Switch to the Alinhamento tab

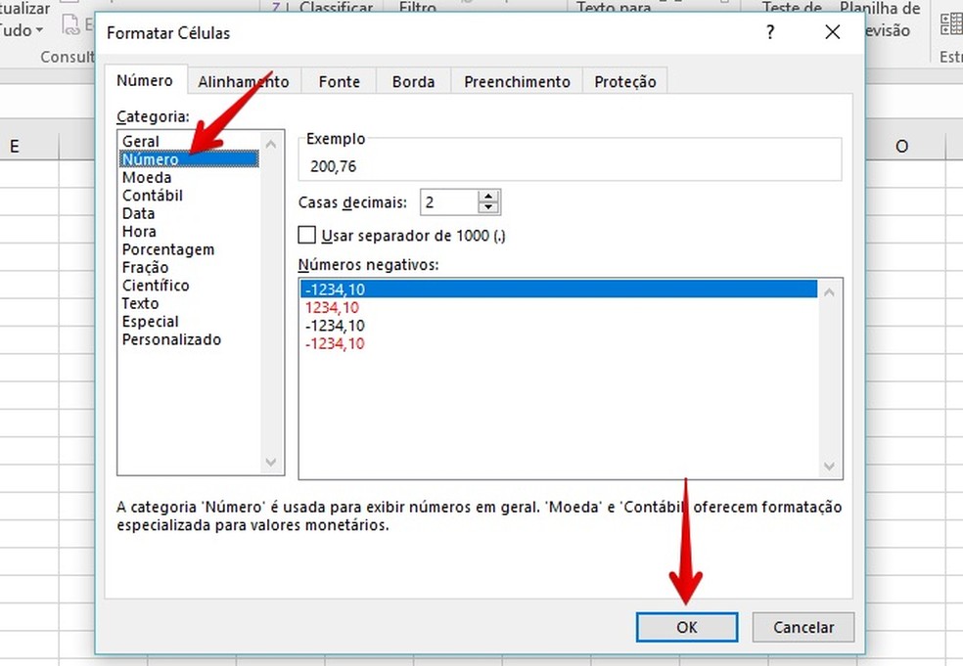[243, 81]
